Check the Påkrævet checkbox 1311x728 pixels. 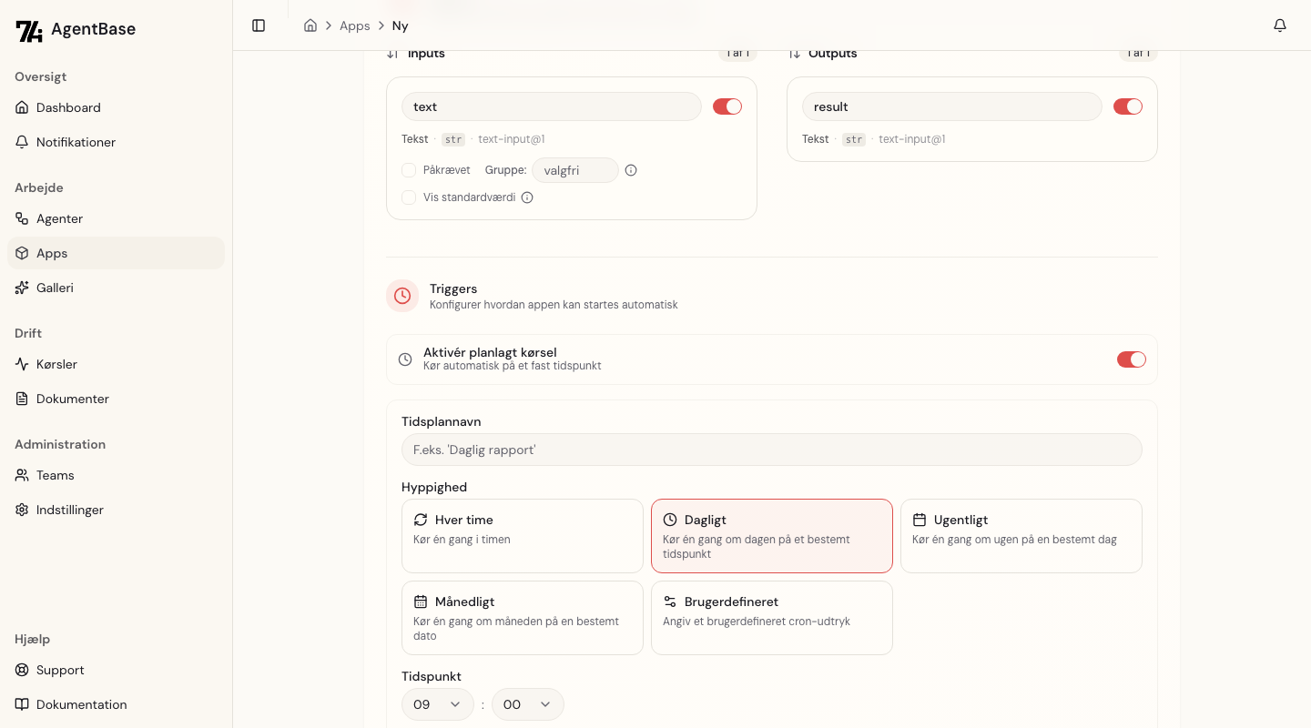pyautogui.click(x=409, y=170)
